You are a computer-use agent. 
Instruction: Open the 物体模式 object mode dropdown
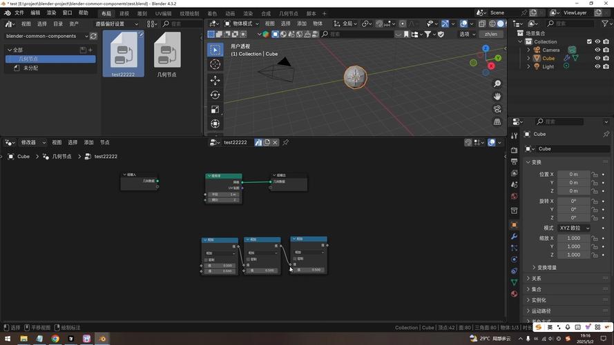pos(241,24)
